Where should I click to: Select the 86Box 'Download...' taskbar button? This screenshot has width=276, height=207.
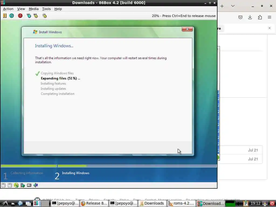(x=210, y=203)
